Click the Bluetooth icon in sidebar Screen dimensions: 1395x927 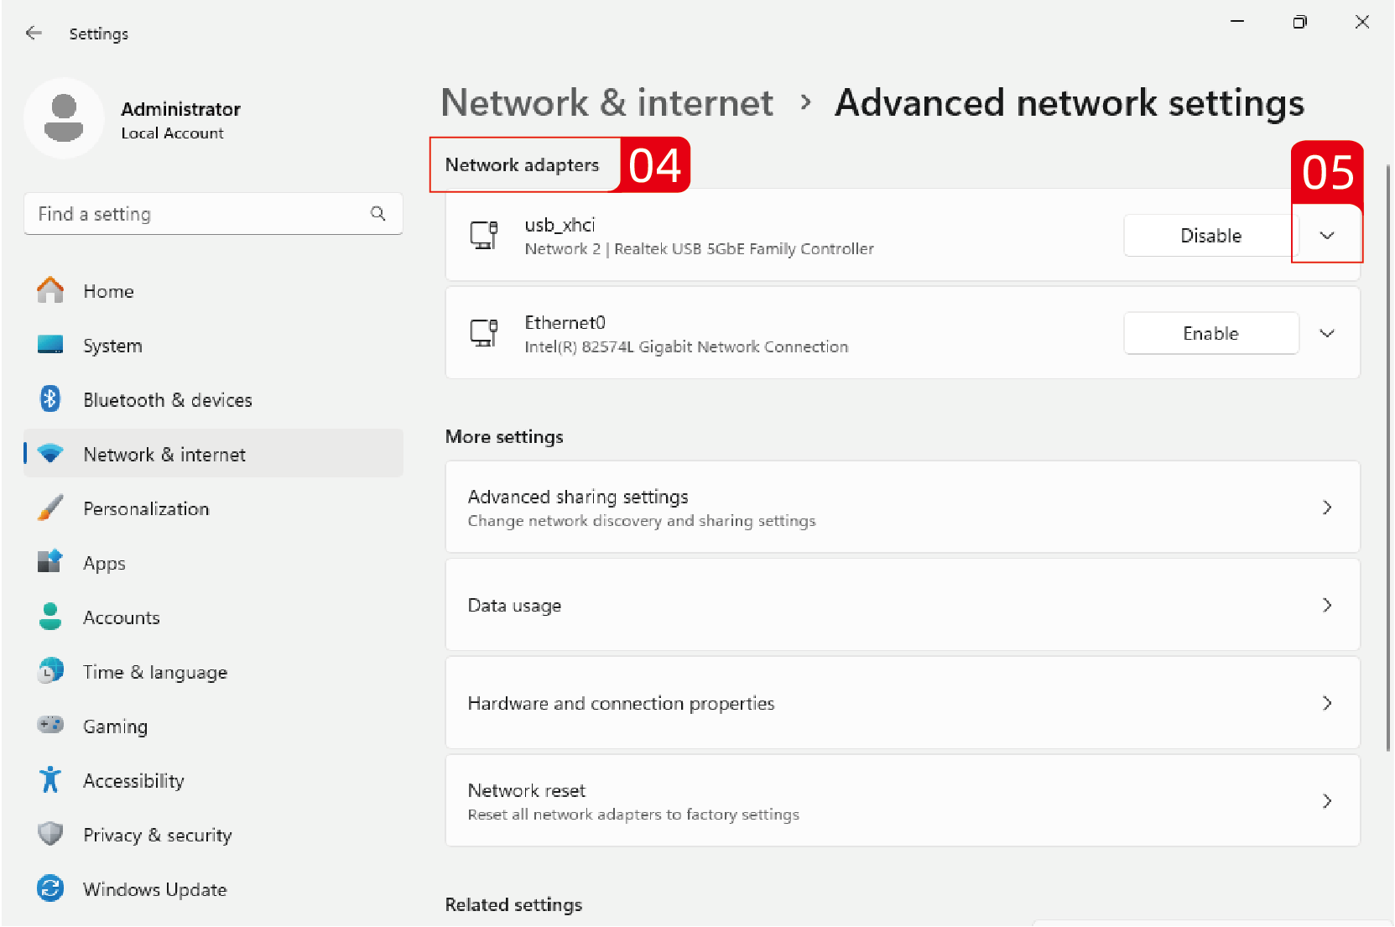click(x=50, y=399)
